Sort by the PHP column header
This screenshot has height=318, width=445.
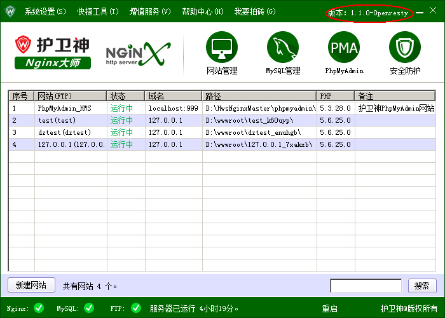[x=335, y=96]
